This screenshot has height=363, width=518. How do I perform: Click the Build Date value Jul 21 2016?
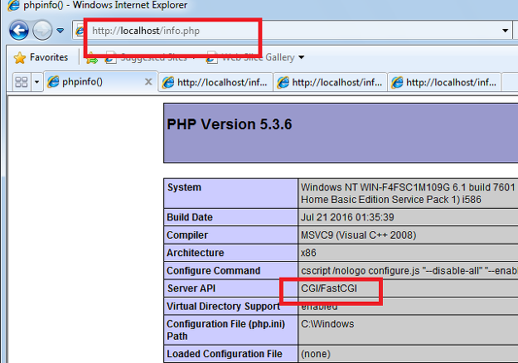[347, 217]
